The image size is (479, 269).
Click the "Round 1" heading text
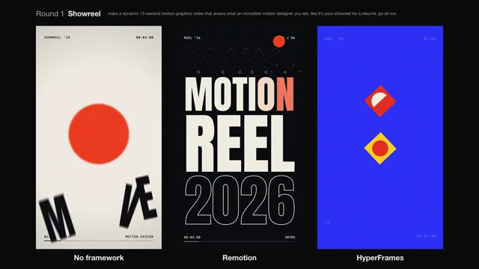click(50, 13)
